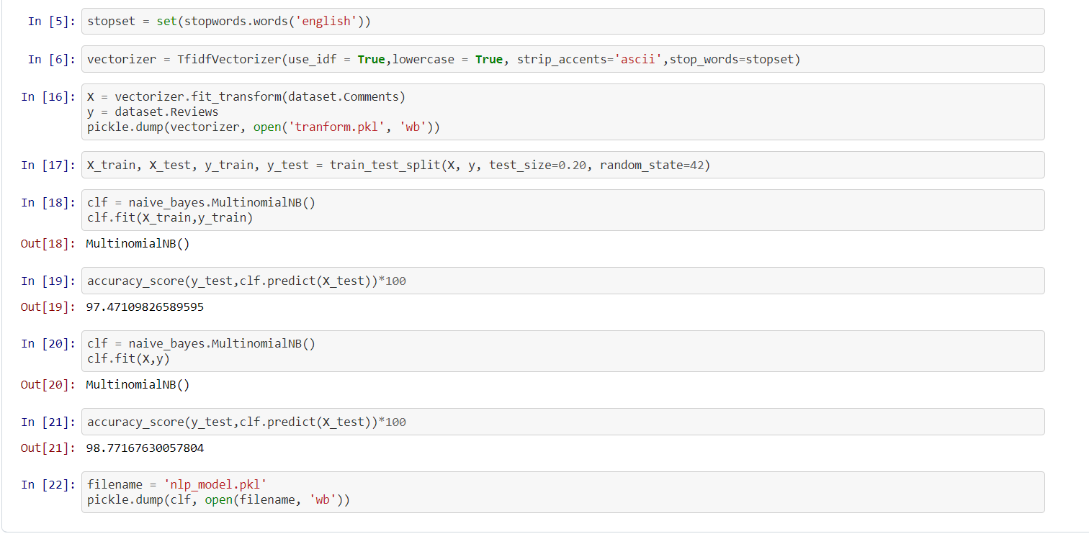Click the accuracy_score cell In [21]
Screen dimensions: 1089x544
click(x=563, y=422)
